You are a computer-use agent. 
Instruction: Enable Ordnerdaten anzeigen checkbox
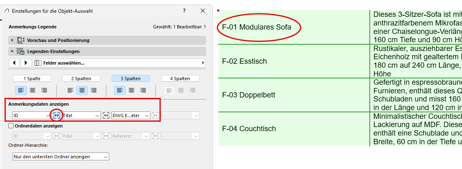coord(11,126)
